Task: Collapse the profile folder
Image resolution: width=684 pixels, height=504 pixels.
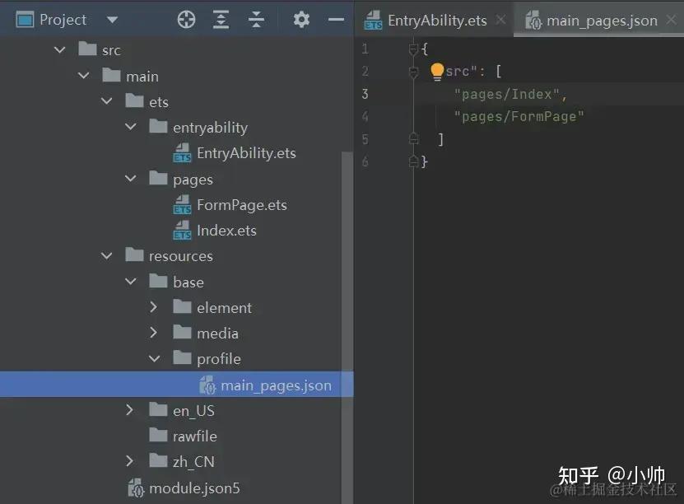Action: (x=154, y=358)
